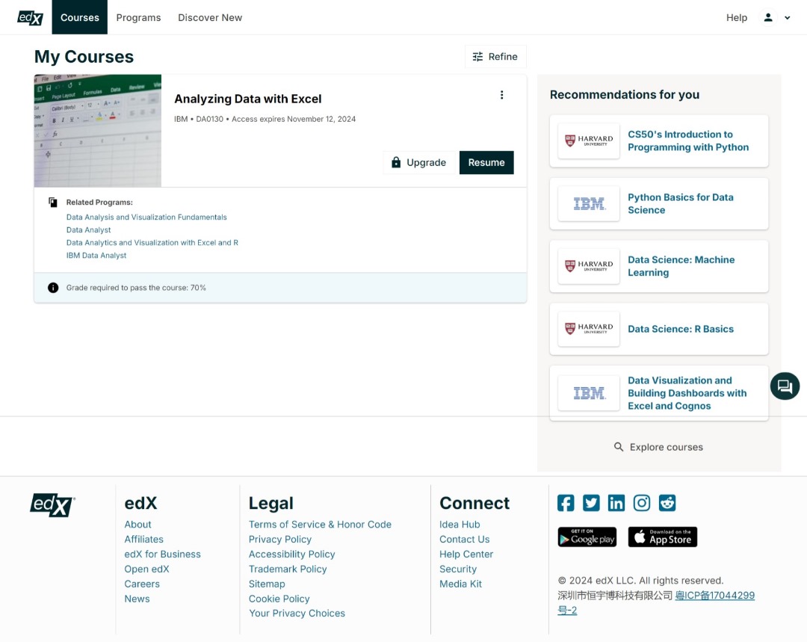Open the IBM Data Analyst program link
Viewport: 807px width, 642px height.
pos(96,256)
